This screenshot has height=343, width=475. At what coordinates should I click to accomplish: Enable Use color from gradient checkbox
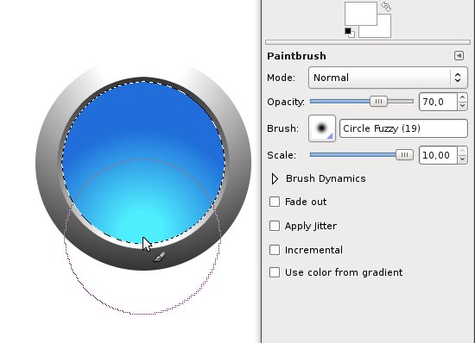click(x=275, y=272)
